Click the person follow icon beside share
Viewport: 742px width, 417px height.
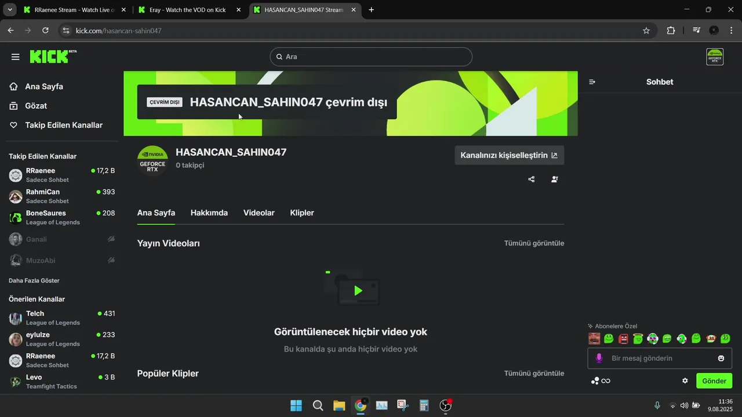(555, 180)
